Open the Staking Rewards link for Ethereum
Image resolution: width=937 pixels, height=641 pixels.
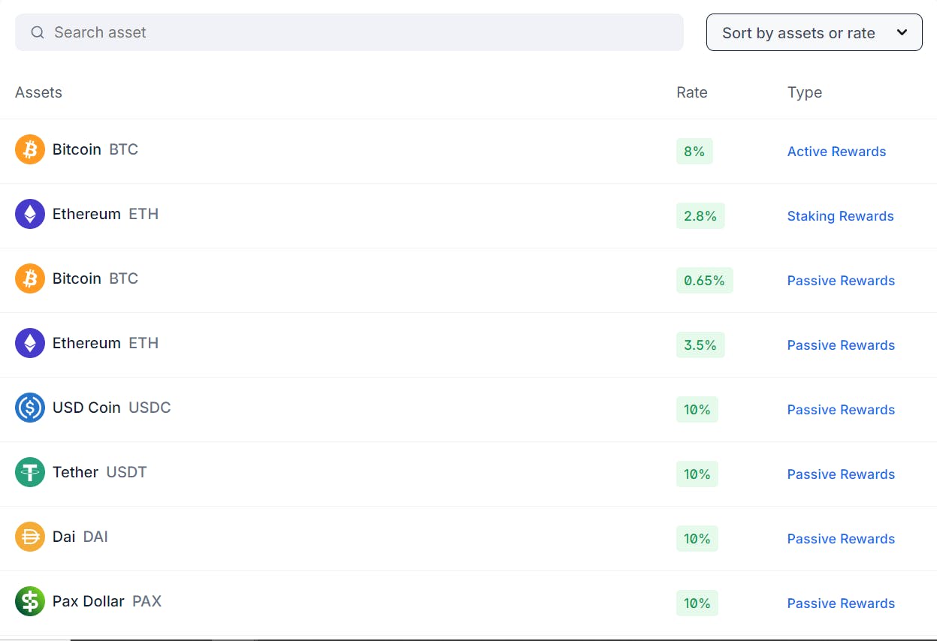click(x=840, y=216)
